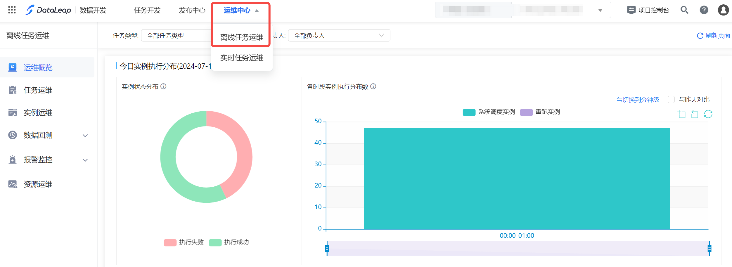
Task: Toggle 系统调度实例 legend swatch
Action: point(469,112)
